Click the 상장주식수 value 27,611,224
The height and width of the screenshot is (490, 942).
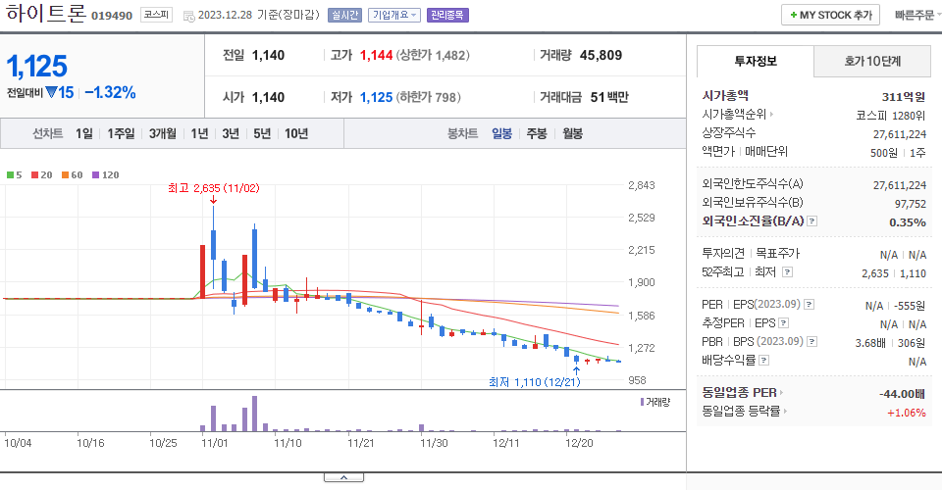coord(900,134)
